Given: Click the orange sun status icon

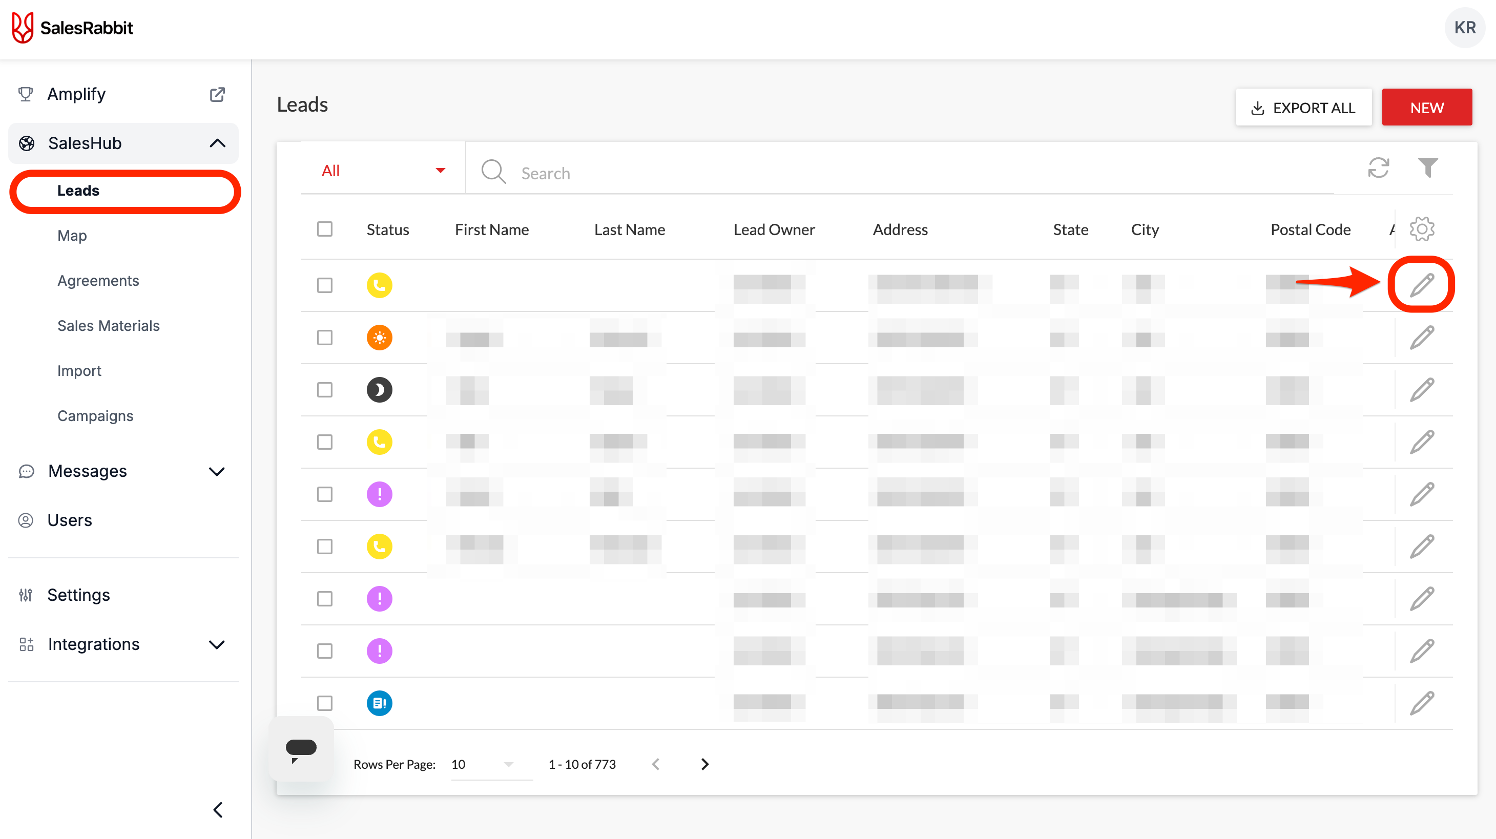Looking at the screenshot, I should coord(379,338).
